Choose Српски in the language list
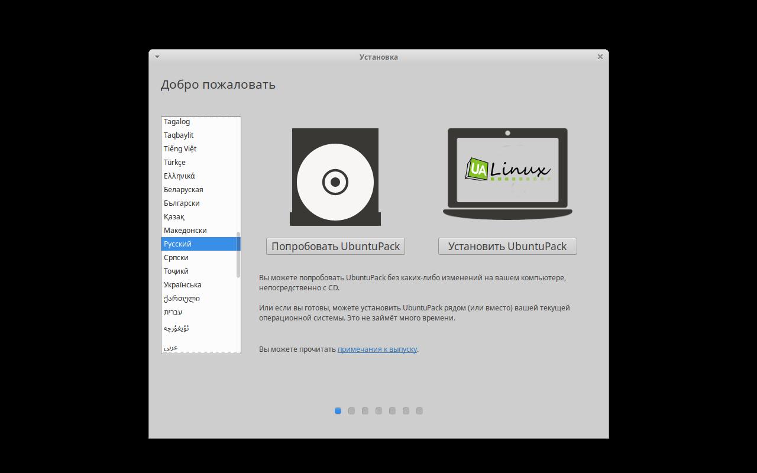Image resolution: width=757 pixels, height=473 pixels. point(199,258)
